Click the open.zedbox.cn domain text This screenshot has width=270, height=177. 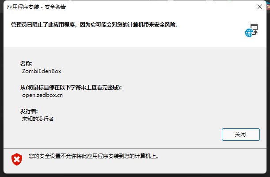point(42,95)
